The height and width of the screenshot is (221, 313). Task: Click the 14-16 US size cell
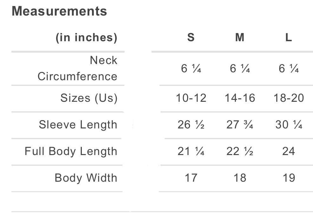click(x=240, y=98)
